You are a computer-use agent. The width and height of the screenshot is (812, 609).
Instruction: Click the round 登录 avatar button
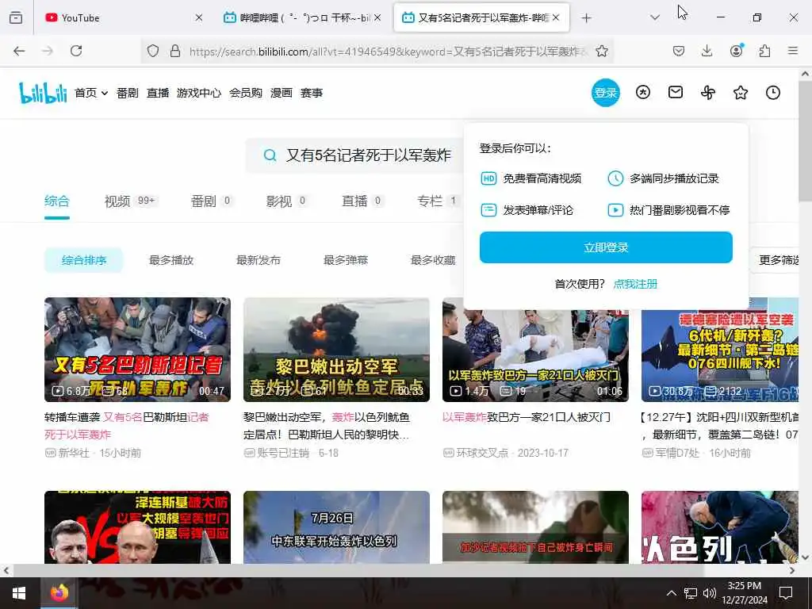(x=605, y=93)
